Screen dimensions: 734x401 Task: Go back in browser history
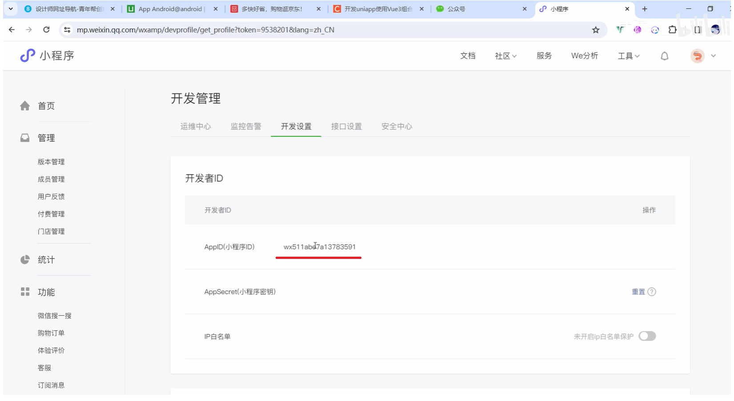(12, 30)
